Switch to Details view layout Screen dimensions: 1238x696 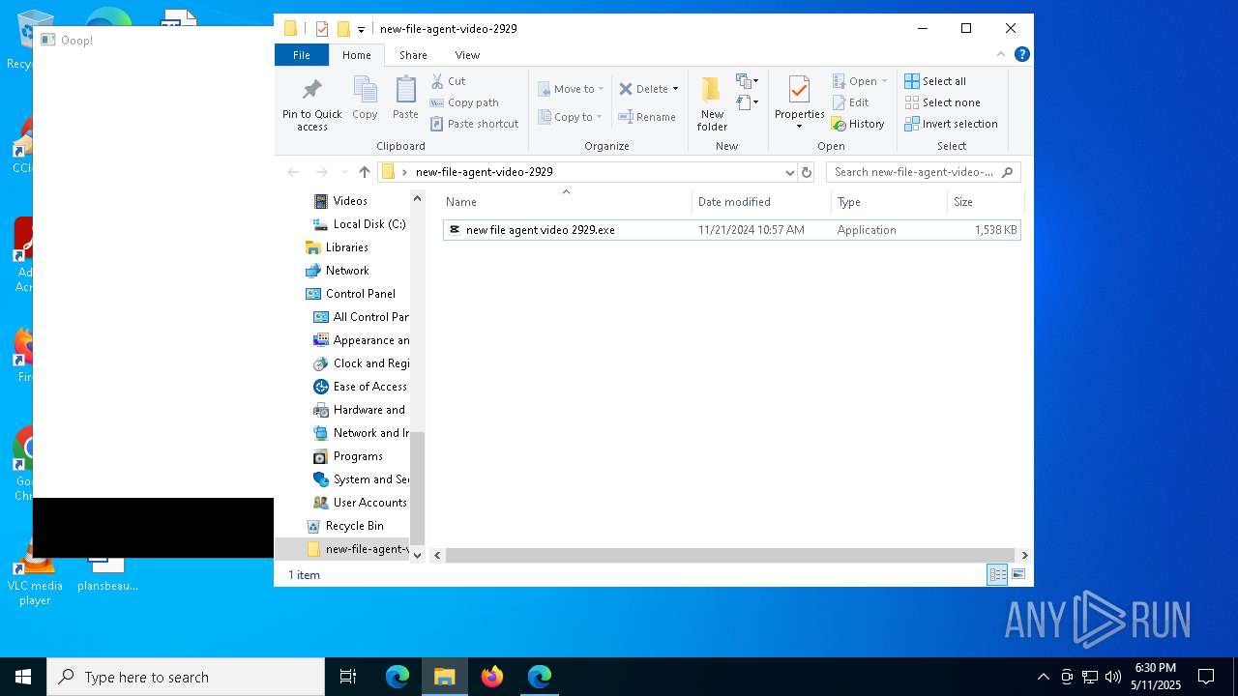point(997,574)
